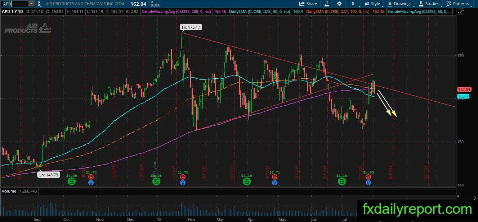Click the APD 1 Y 1D label
The height and width of the screenshot is (222, 478).
[13, 11]
